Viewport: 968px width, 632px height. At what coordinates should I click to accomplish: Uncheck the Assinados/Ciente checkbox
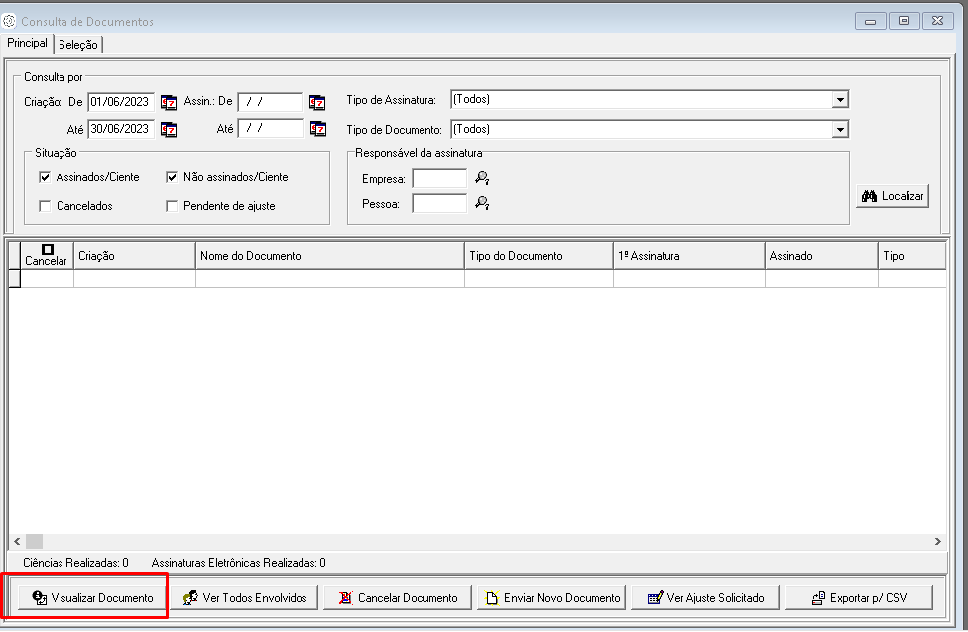[x=45, y=177]
